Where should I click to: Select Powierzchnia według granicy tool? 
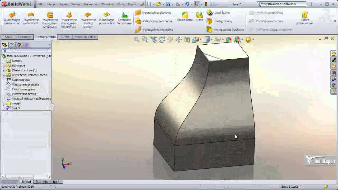click(88, 20)
